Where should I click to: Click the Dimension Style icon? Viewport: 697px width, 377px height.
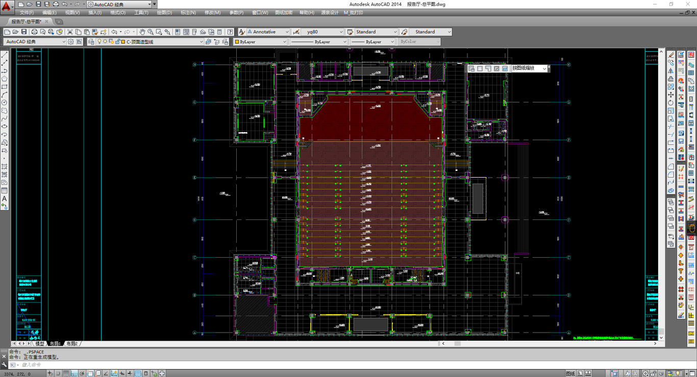point(296,32)
